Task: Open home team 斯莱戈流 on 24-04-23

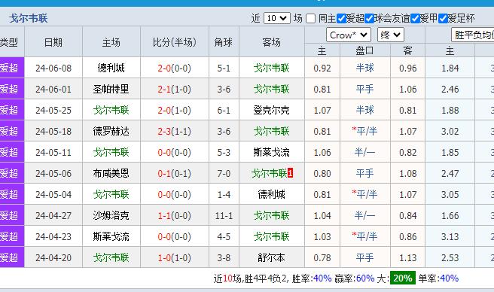Action: (111, 236)
